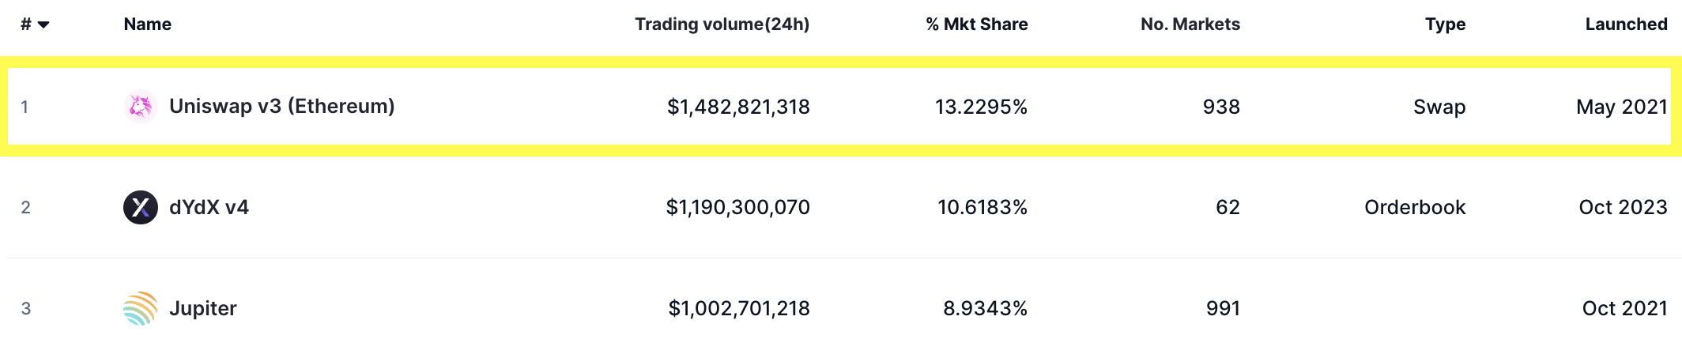1682x354 pixels.
Task: Click the 991 markets count for Jupiter
Action: click(1223, 309)
